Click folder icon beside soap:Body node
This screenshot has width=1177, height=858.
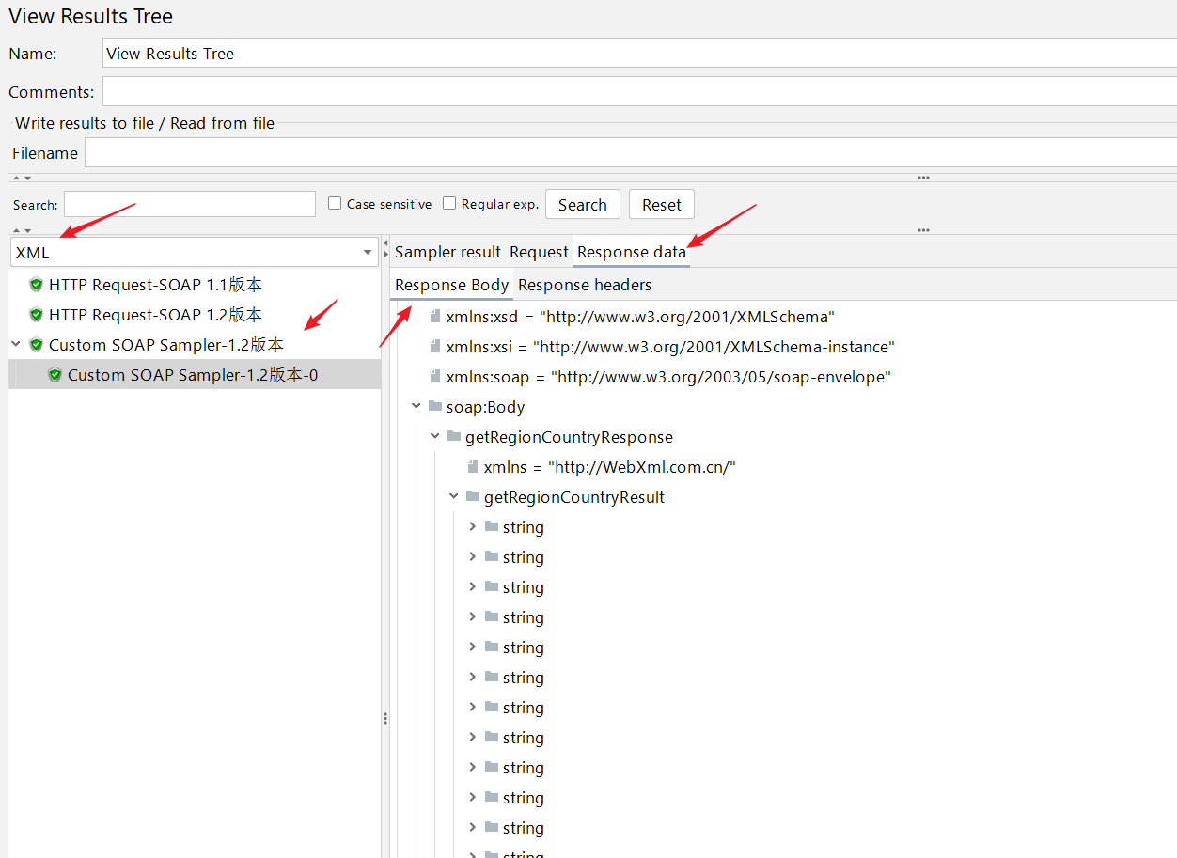coord(434,407)
